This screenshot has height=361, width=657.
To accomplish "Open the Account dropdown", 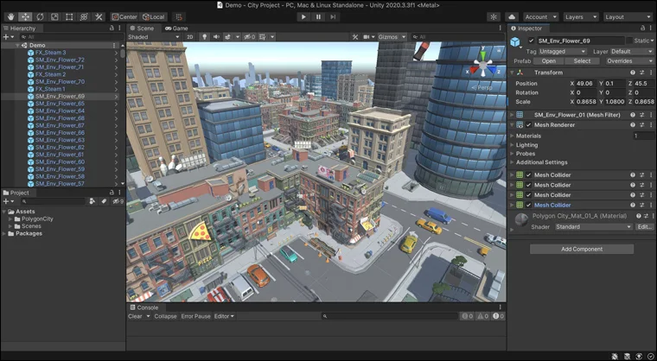I will 540,16.
